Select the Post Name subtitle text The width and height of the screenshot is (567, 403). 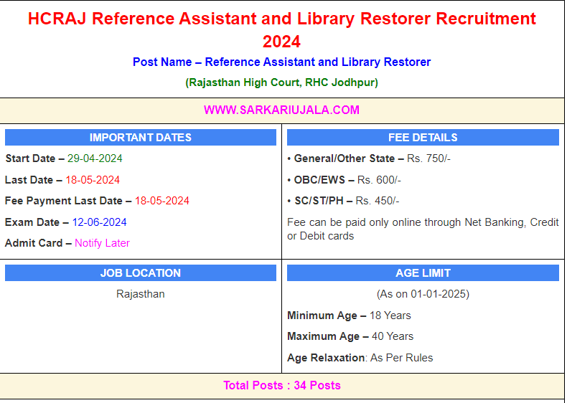[281, 62]
